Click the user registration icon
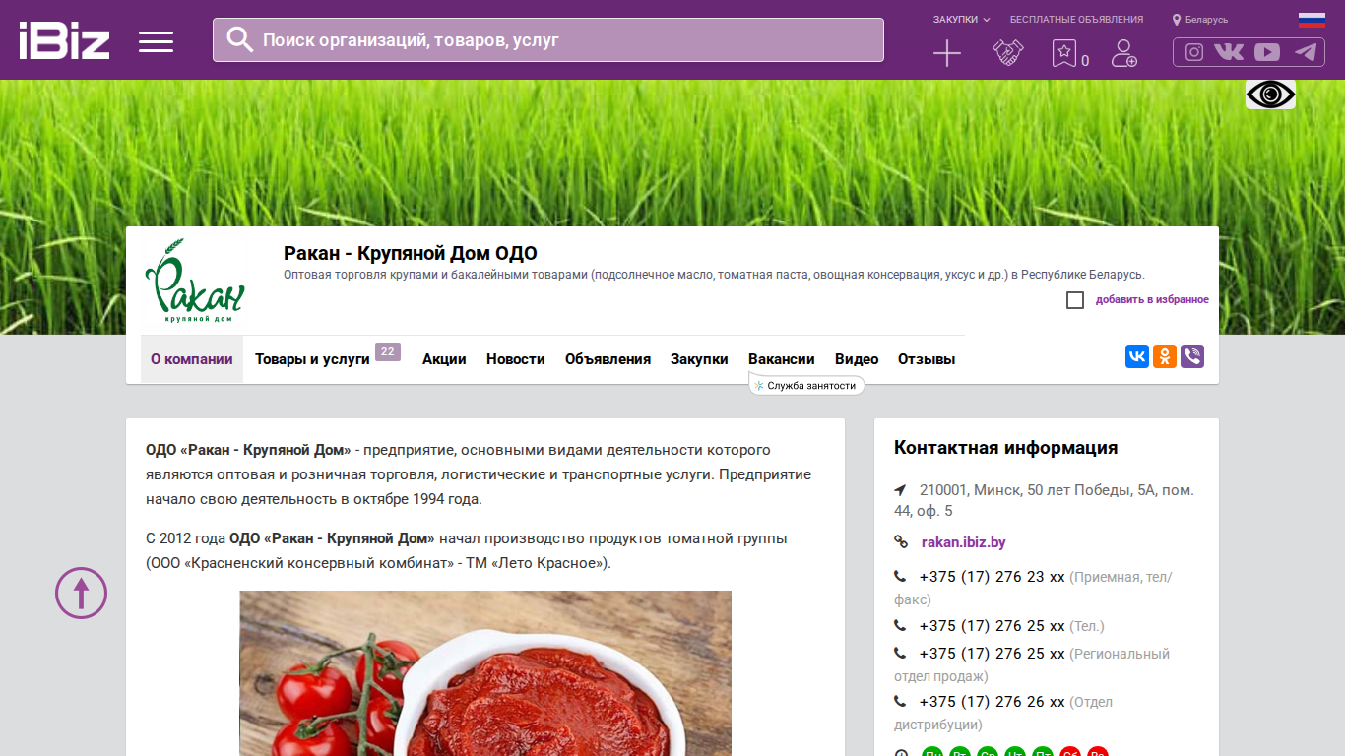 coord(1123,53)
